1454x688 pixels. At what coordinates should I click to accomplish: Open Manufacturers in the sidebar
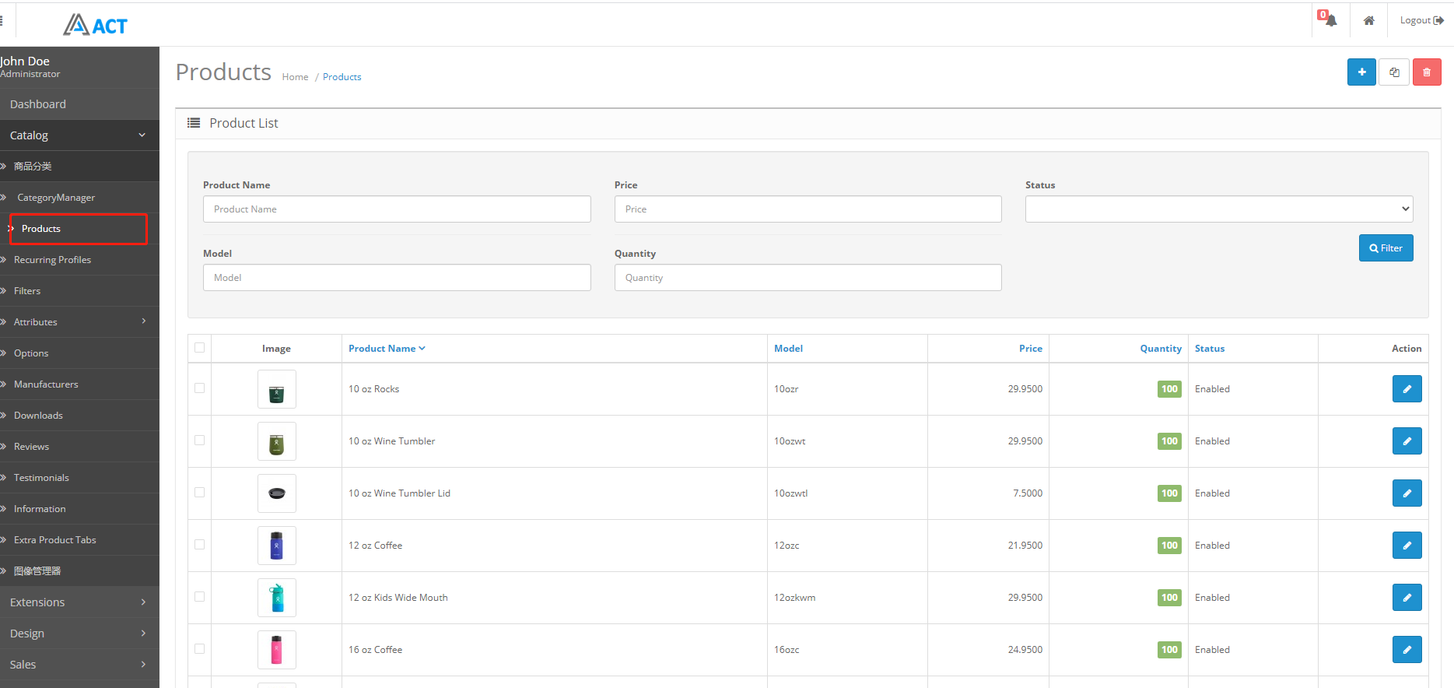click(79, 384)
